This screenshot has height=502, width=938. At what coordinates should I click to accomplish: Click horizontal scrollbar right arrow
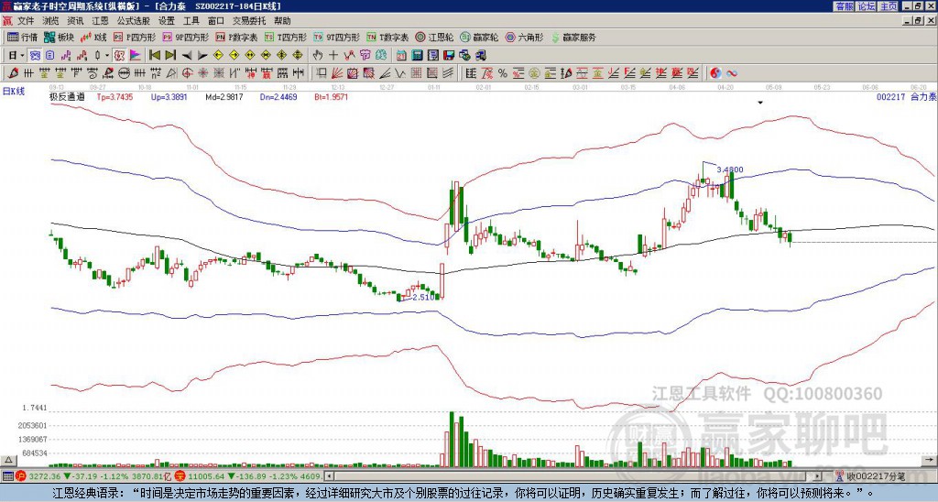pyautogui.click(x=818, y=476)
